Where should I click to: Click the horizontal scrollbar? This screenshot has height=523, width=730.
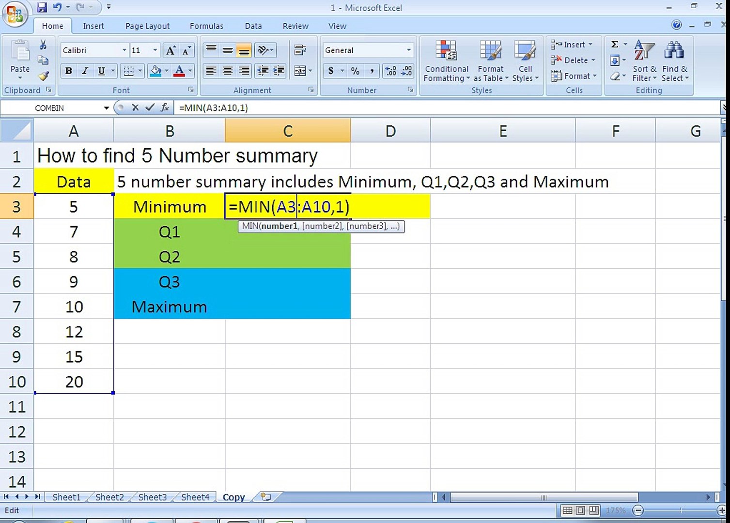click(544, 497)
